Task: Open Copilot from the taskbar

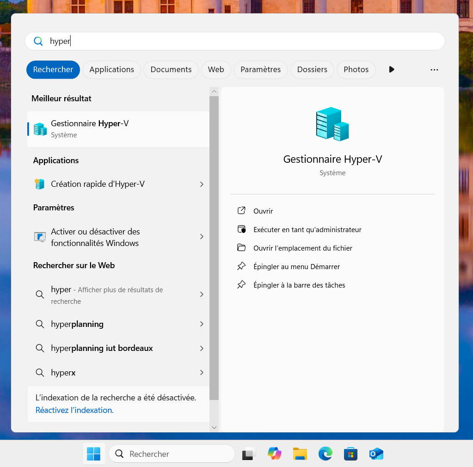Action: (x=275, y=454)
